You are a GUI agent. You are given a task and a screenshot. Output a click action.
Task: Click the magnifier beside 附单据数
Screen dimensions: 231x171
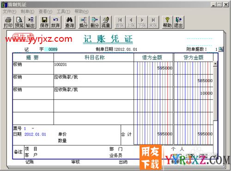click(221, 49)
